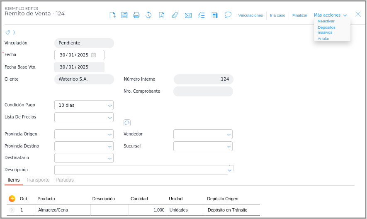Print the remito using the printer icon

pyautogui.click(x=136, y=15)
